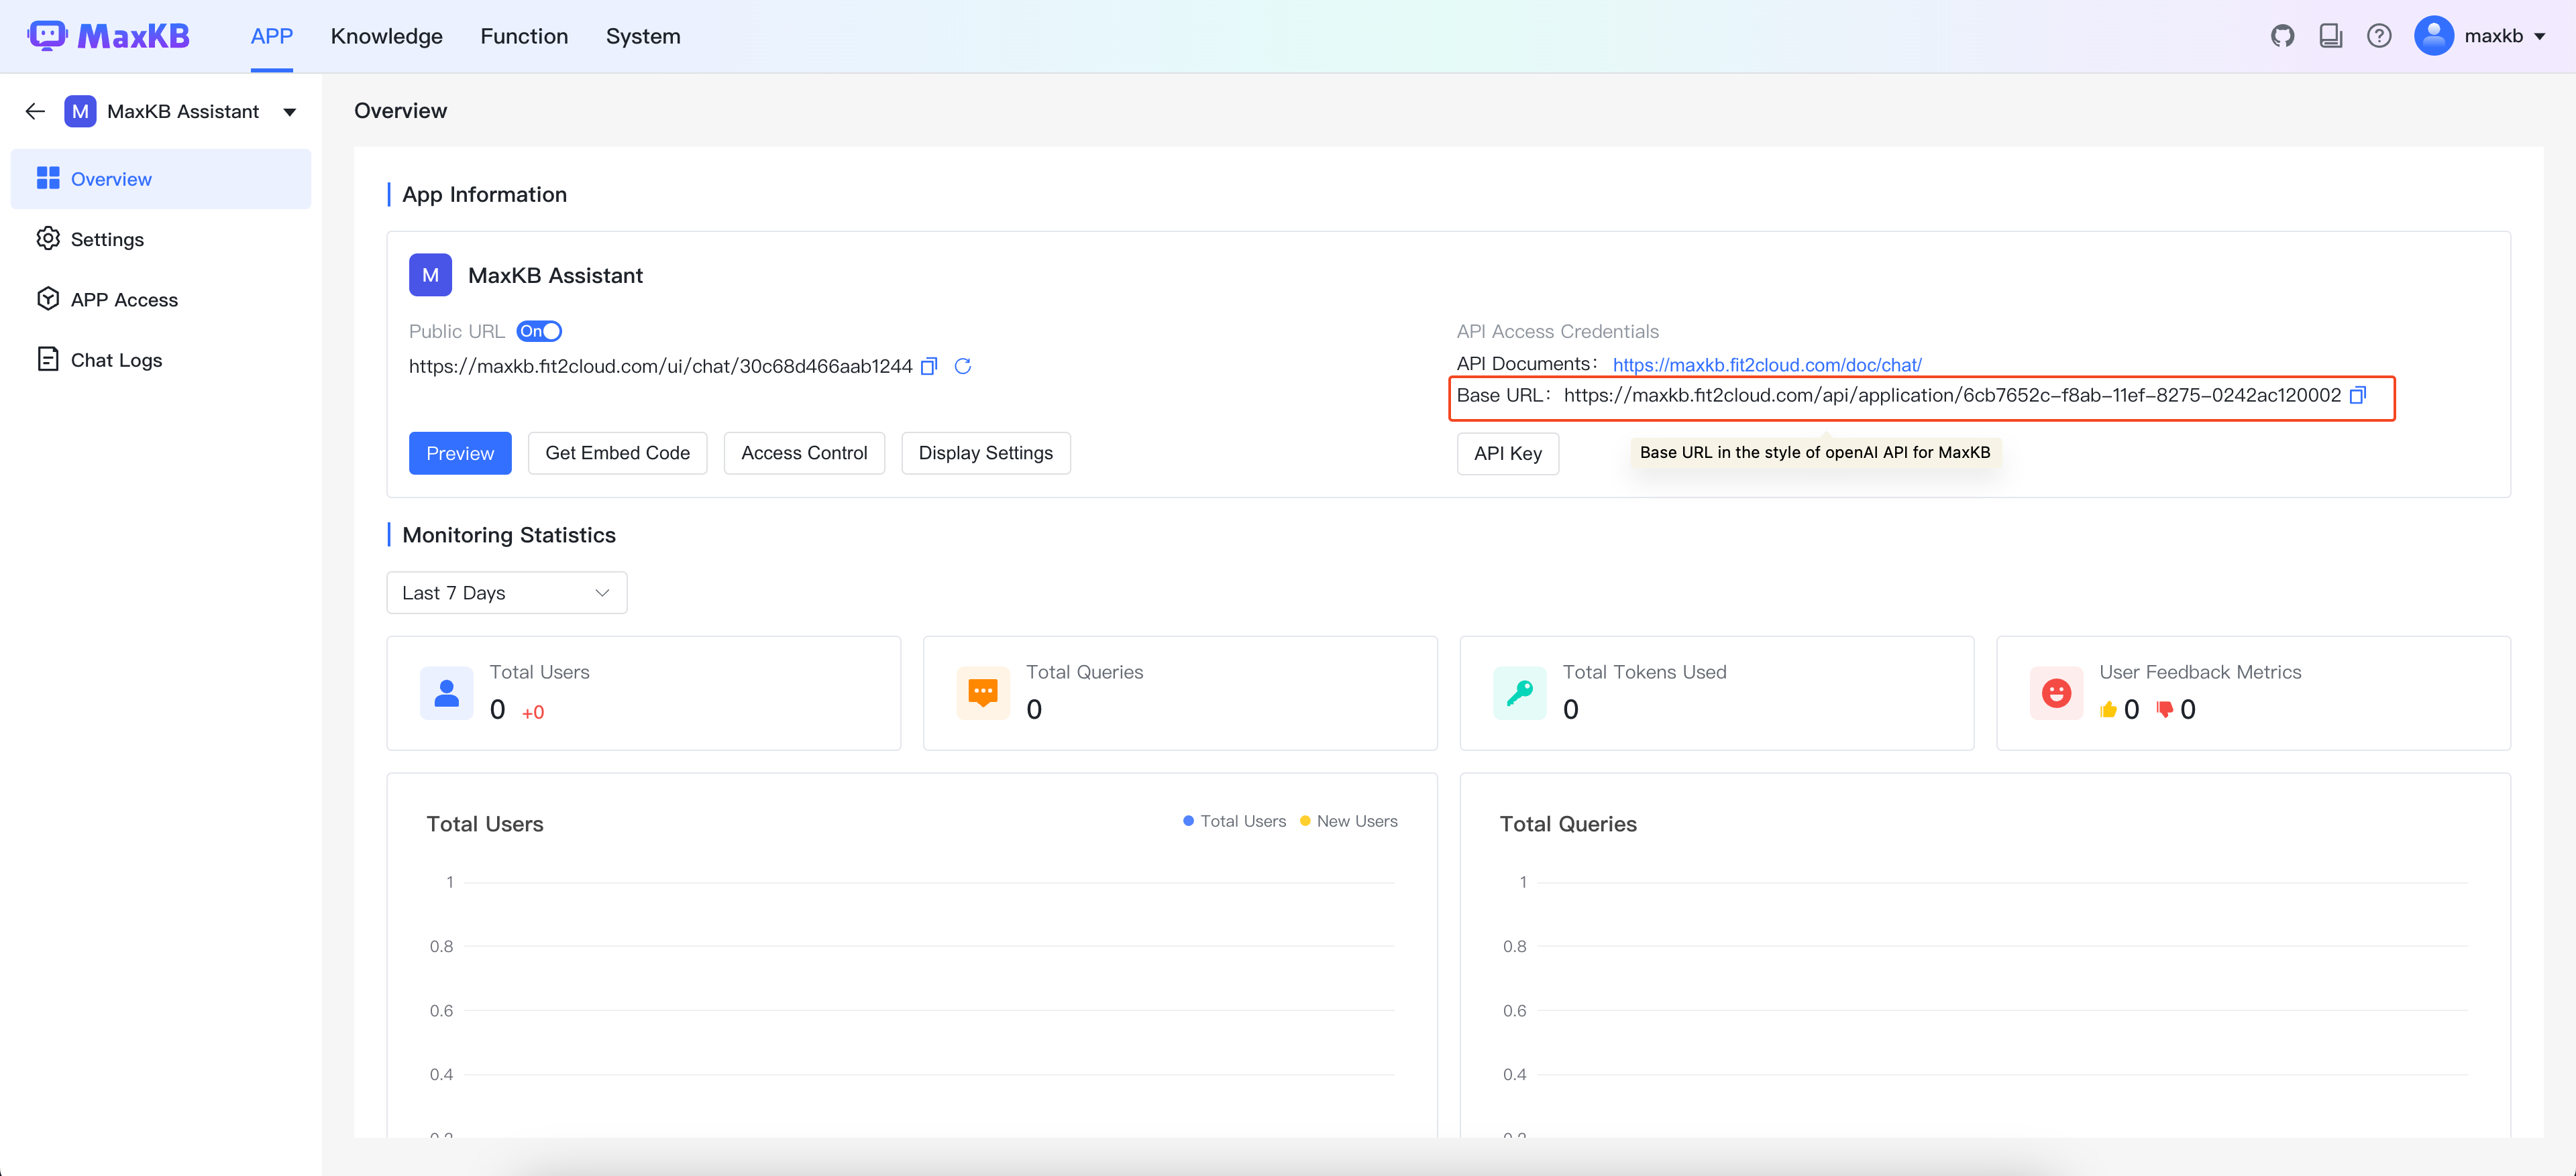
Task: Click the thumbs down feedback icon
Action: coord(2165,709)
